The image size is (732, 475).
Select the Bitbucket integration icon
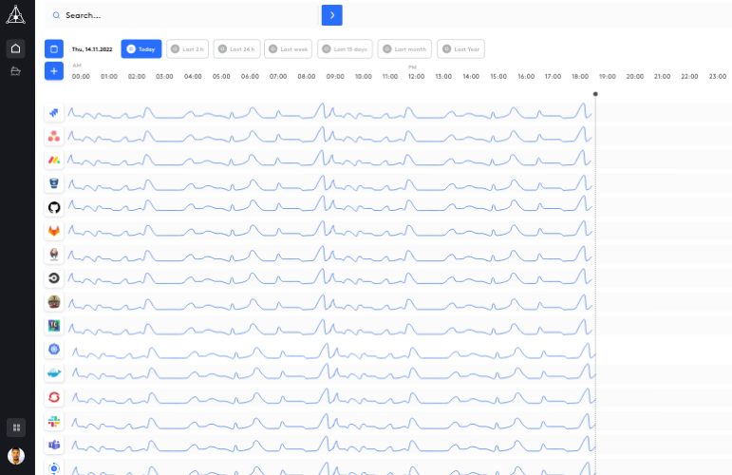point(54,183)
